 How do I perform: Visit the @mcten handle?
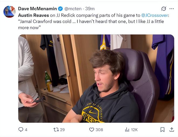point(74,9)
